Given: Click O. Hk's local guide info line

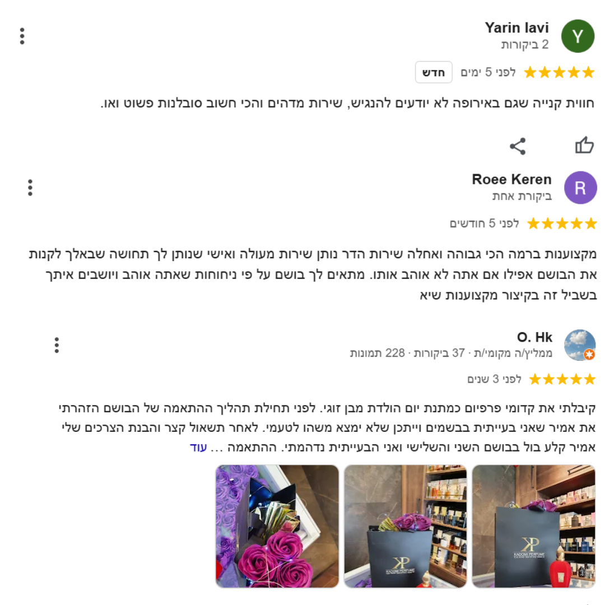Looking at the screenshot, I should (x=451, y=353).
